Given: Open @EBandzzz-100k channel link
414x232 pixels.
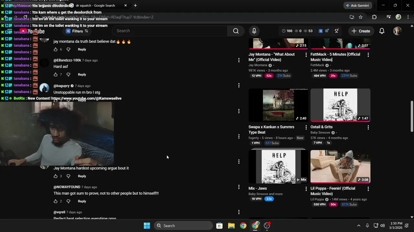Looking at the screenshot, I should pyautogui.click(x=67, y=60).
